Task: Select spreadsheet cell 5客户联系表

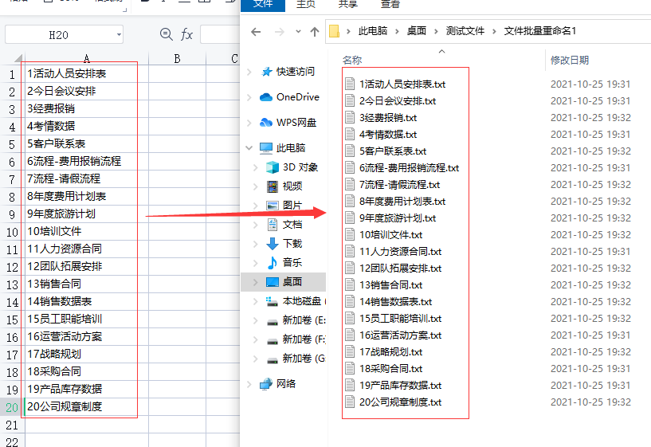Action: 86,144
